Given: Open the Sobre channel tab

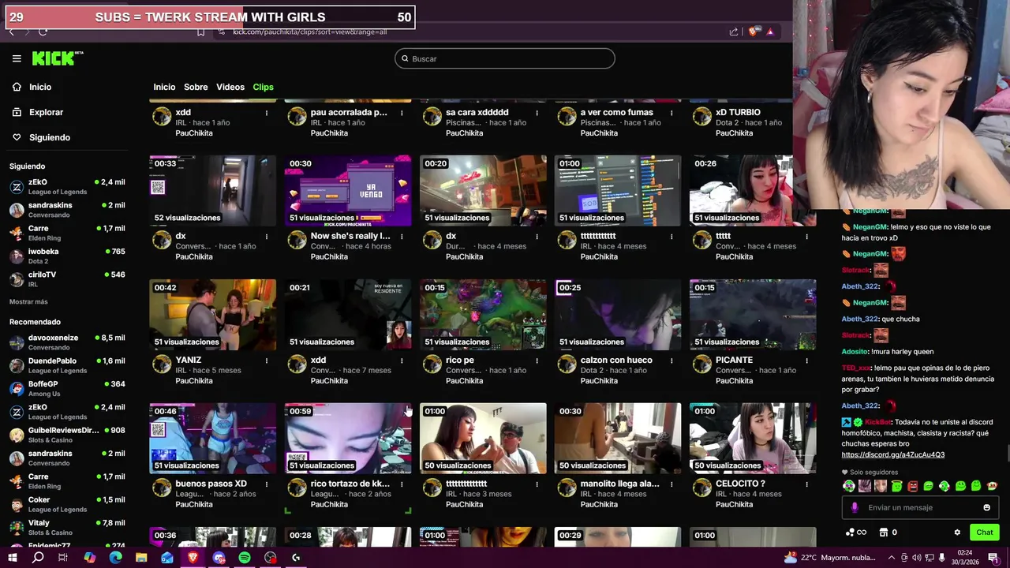Looking at the screenshot, I should click(196, 87).
